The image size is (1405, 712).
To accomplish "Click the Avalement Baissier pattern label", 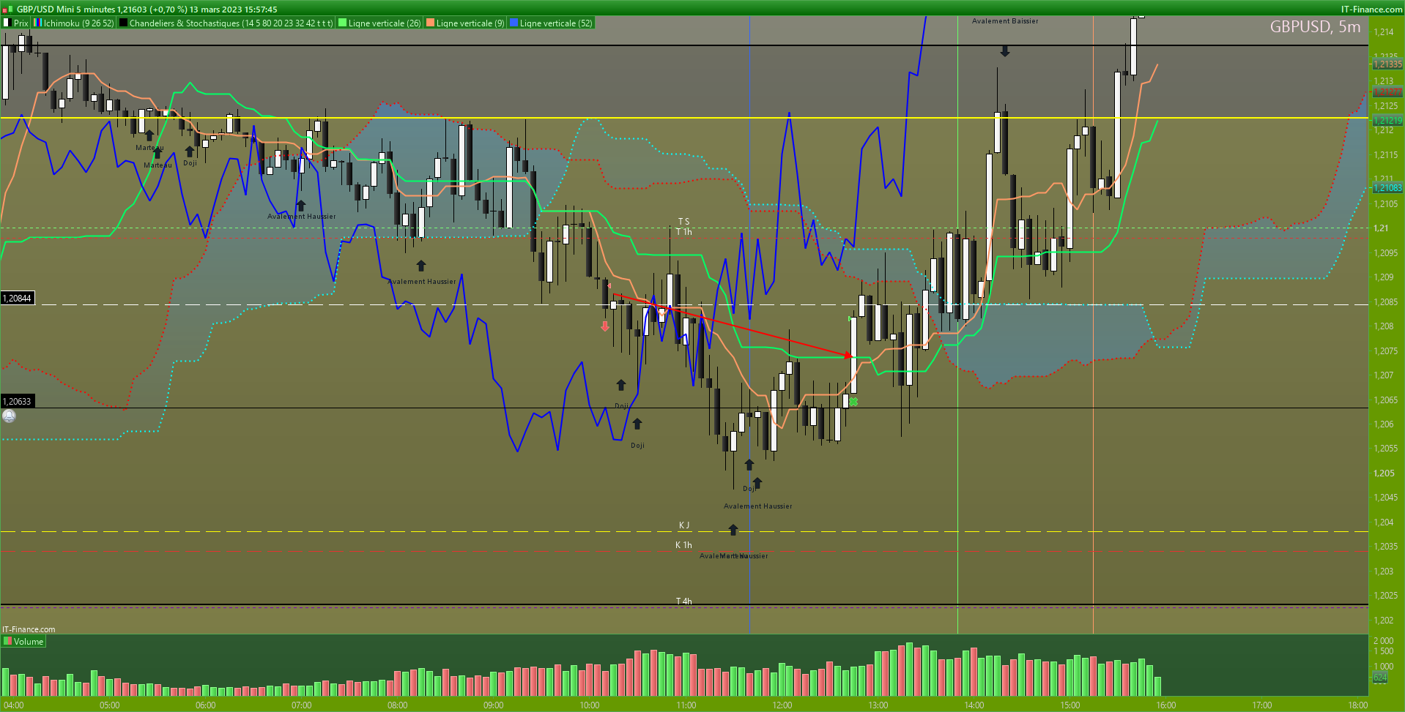I will 1005,21.
